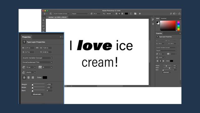Image resolution: width=200 pixels, height=113 pixels.
Task: Center-align text in the options bar
Action: coord(119,13)
